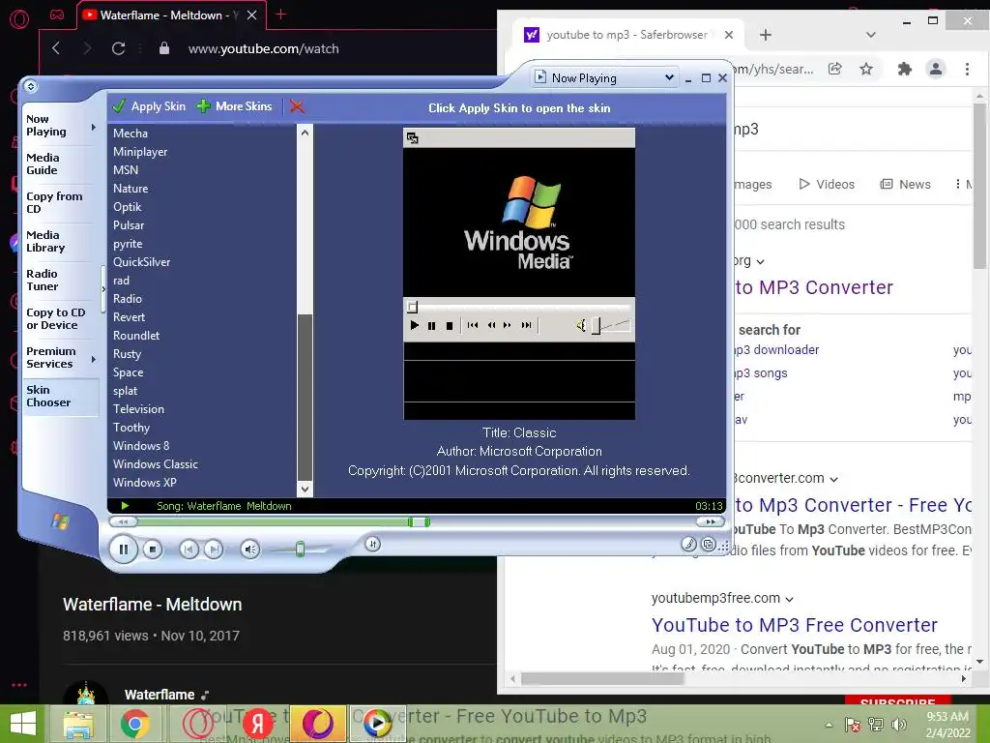The image size is (990, 743).
Task: Mute Media Player sound
Action: [x=250, y=550]
